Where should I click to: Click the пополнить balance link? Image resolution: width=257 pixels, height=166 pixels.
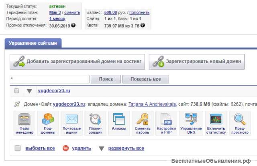tap(139, 12)
